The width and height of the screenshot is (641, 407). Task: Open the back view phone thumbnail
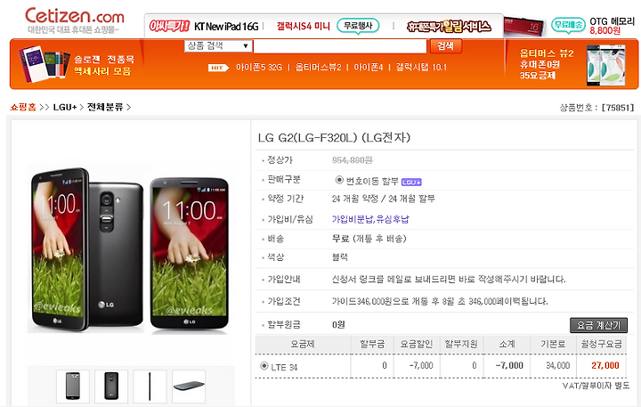111,386
